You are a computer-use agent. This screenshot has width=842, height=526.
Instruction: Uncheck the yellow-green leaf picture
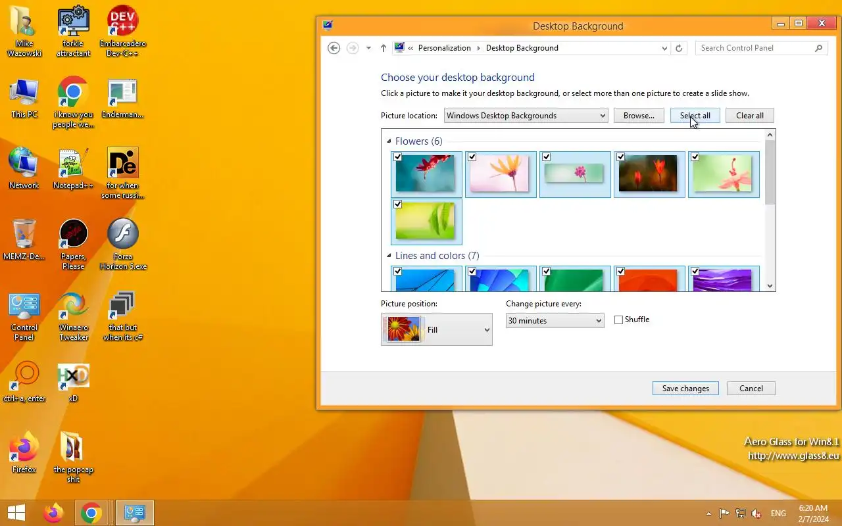(x=397, y=204)
